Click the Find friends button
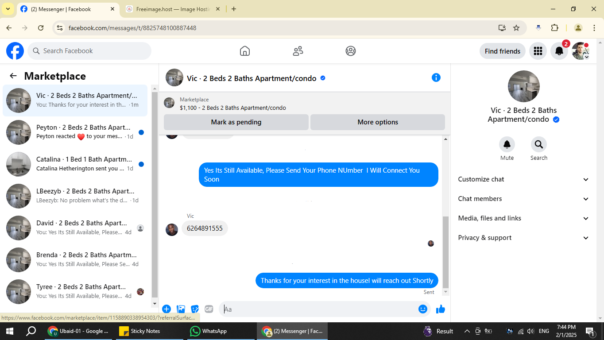 click(x=503, y=51)
